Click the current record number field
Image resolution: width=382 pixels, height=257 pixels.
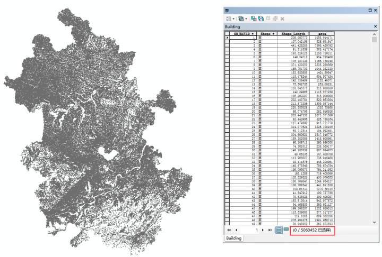249,230
